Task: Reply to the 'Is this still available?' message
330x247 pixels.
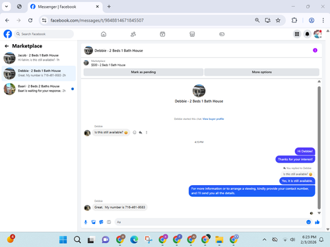Action: pos(141,132)
